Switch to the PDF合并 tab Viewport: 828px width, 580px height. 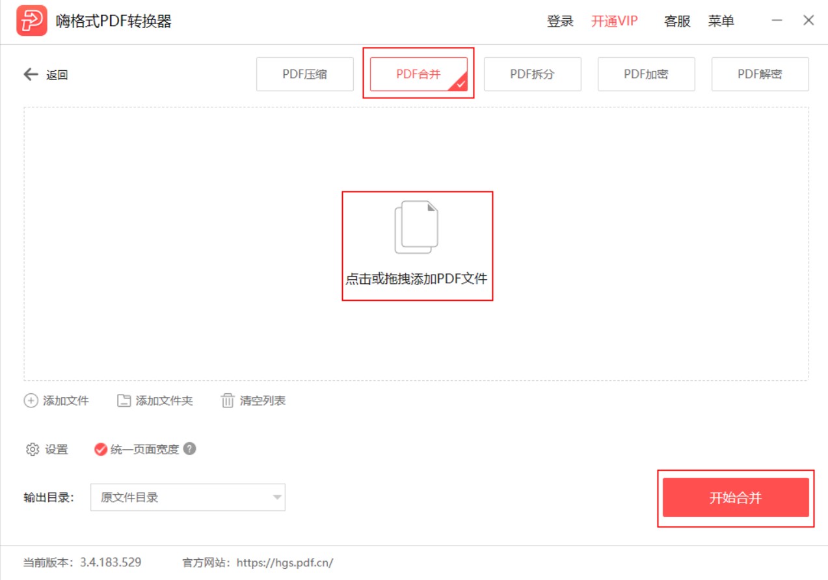(419, 74)
